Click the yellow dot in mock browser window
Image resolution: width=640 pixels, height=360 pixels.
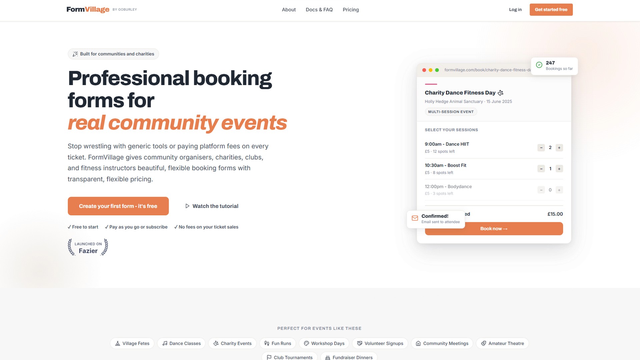430,70
